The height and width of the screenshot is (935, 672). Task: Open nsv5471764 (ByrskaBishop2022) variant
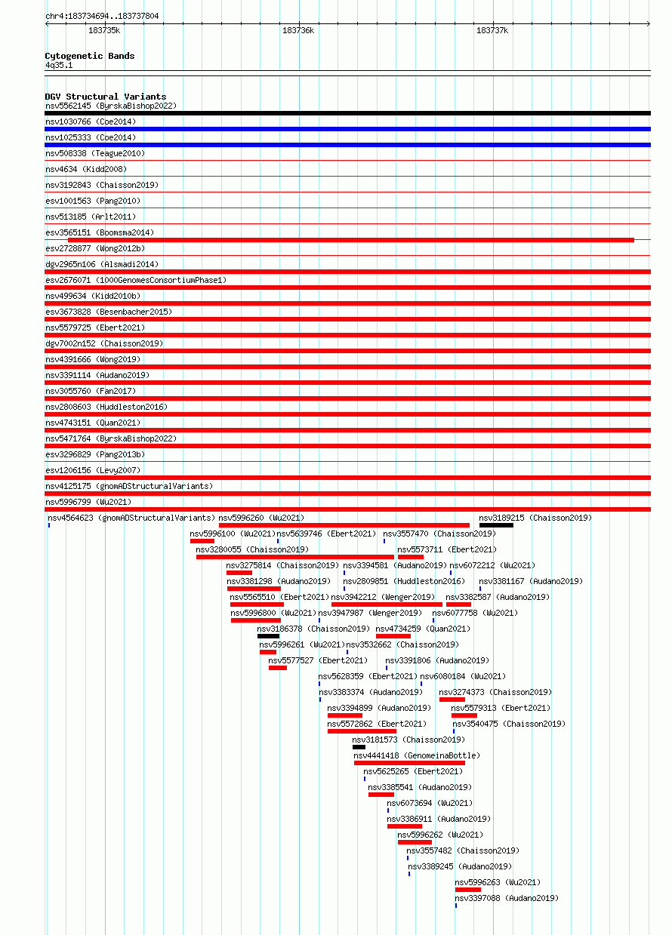[x=110, y=439]
